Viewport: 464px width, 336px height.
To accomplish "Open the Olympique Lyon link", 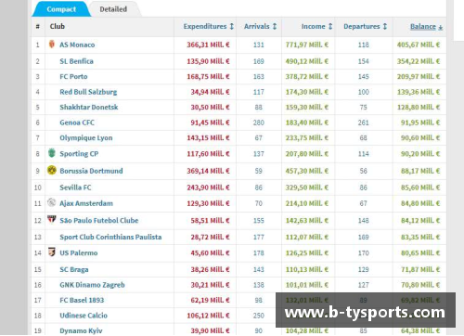I will [86, 138].
